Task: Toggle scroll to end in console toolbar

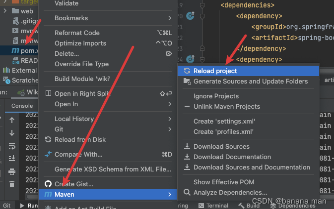Action: pos(12,158)
